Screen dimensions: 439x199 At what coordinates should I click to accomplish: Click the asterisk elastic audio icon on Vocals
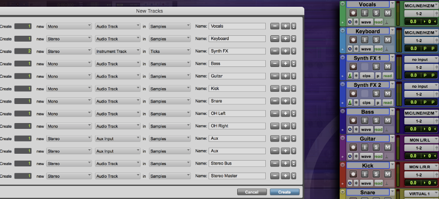(x=356, y=22)
